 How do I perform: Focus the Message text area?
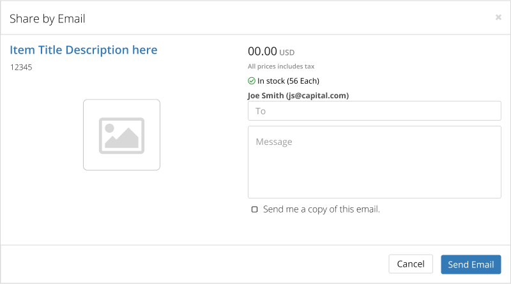click(x=374, y=162)
